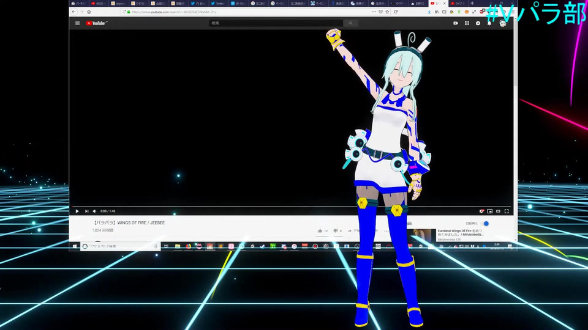Open the browser library icon

437,12
